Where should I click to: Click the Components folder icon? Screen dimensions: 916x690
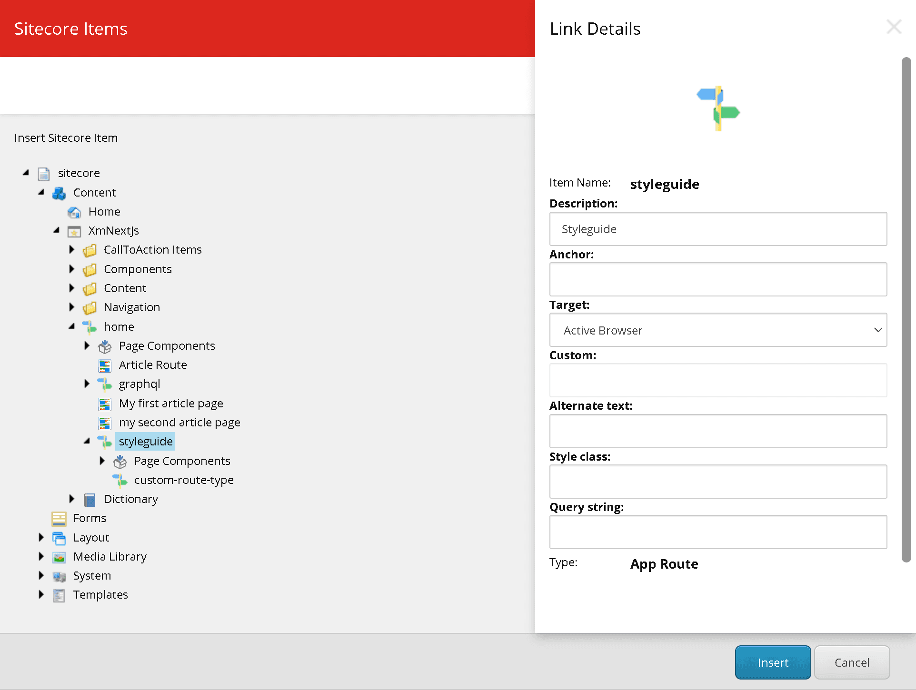pyautogui.click(x=90, y=270)
